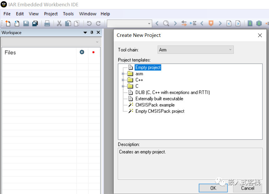The height and width of the screenshot is (194, 269).
Task: Pin the Workspace panel
Action: [92, 32]
